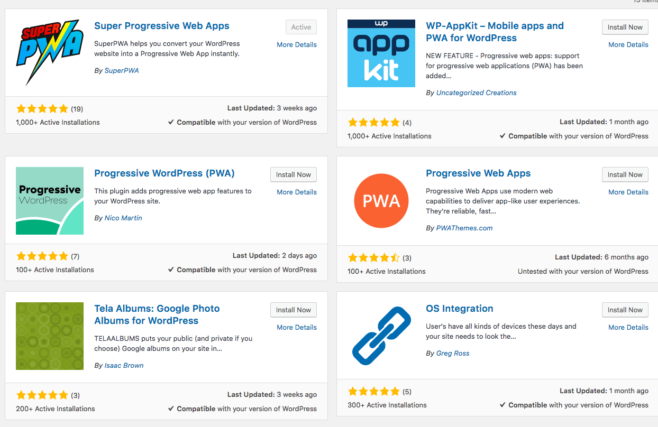Visit author link Nico Martin

(x=123, y=218)
